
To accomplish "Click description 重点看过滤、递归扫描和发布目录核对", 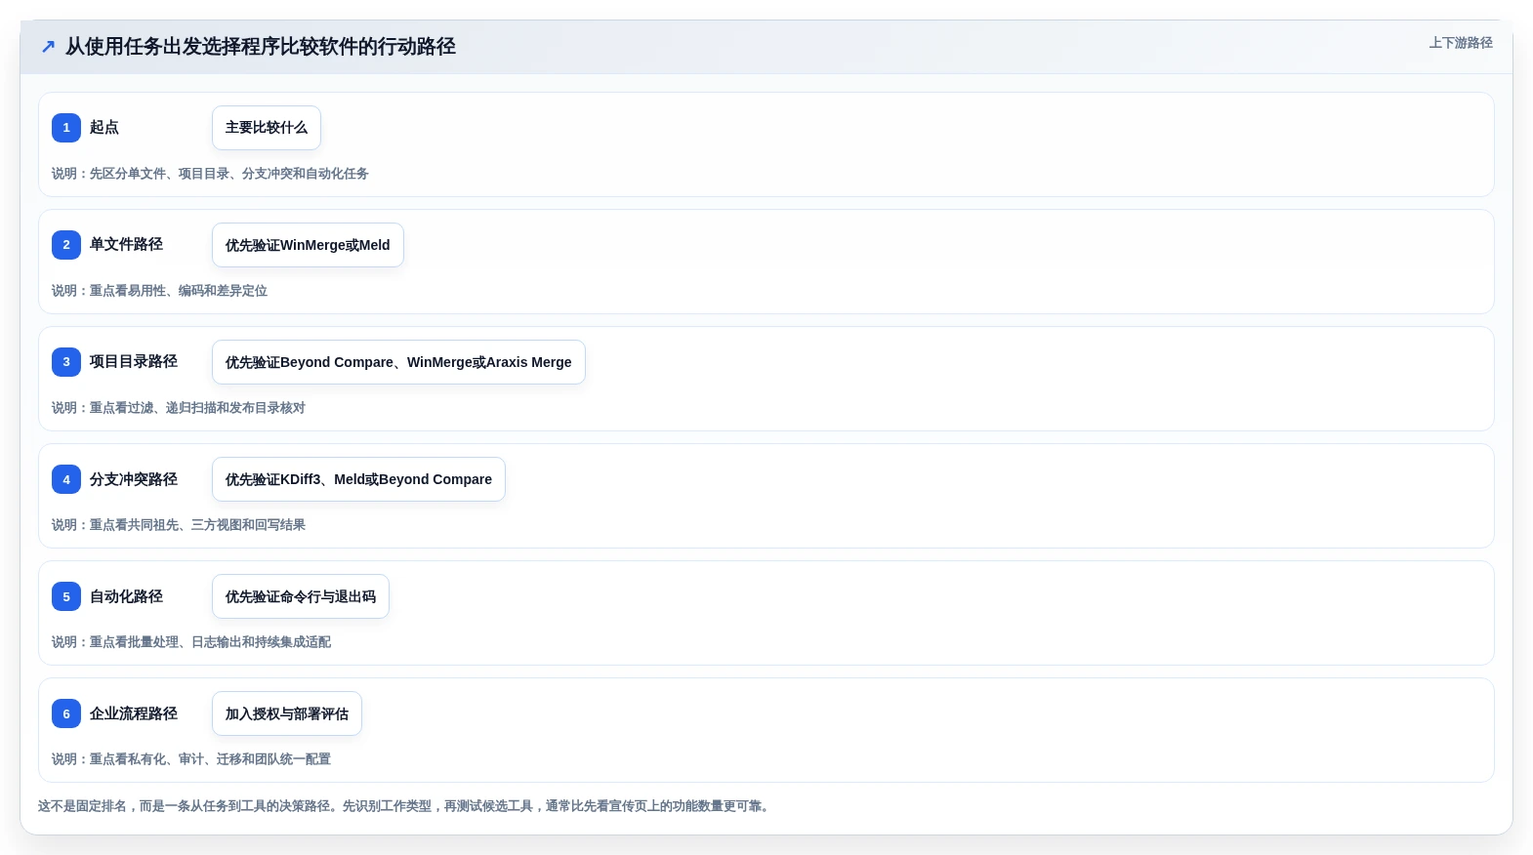I will coord(197,408).
